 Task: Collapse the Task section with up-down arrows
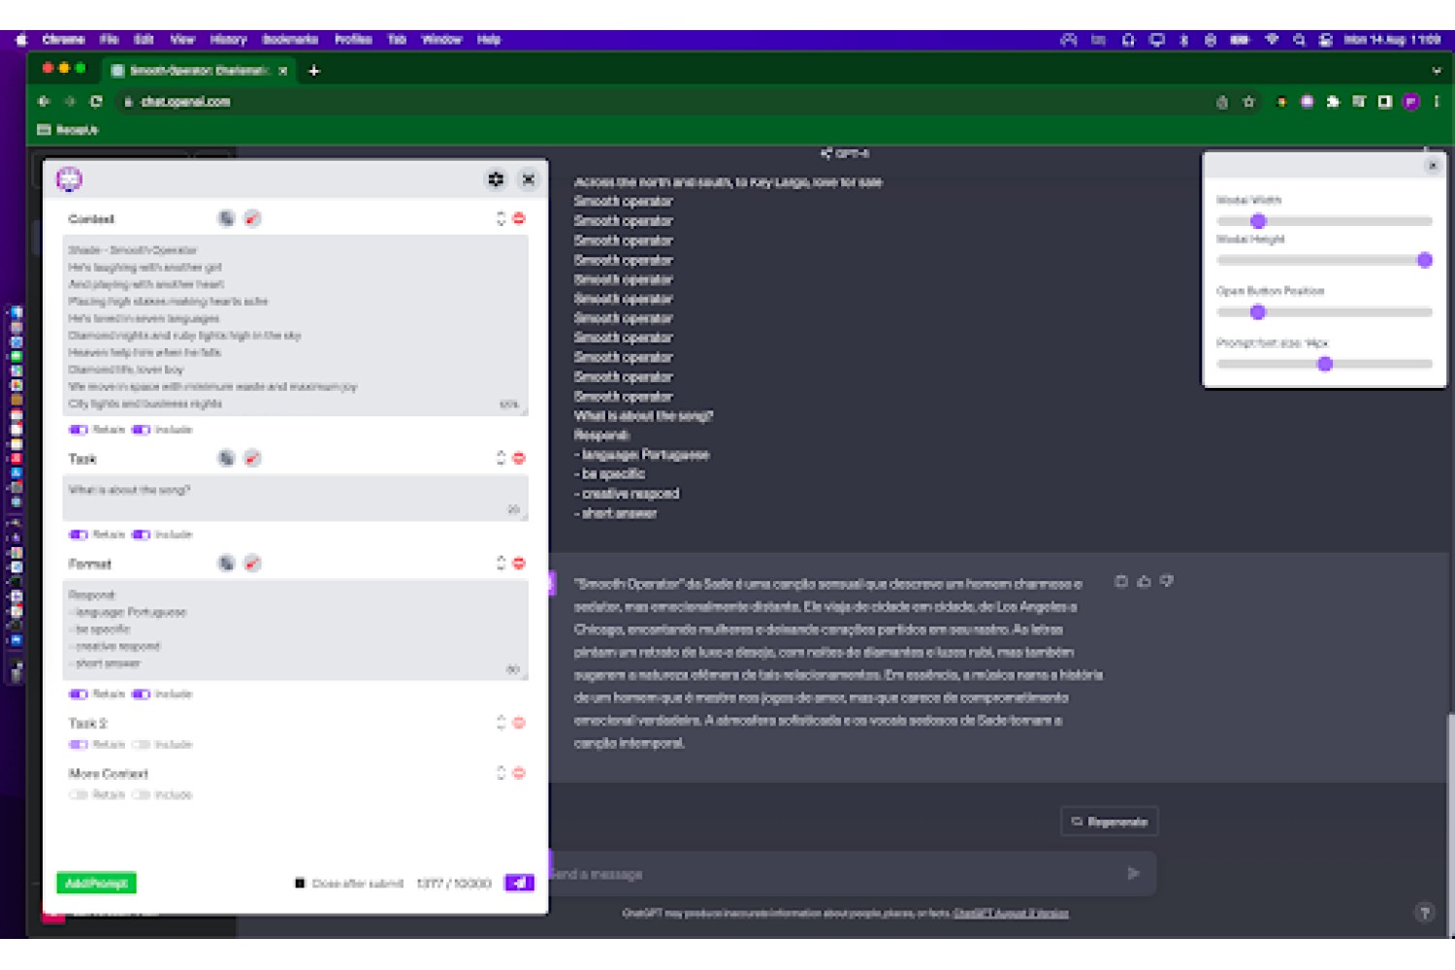tap(501, 458)
